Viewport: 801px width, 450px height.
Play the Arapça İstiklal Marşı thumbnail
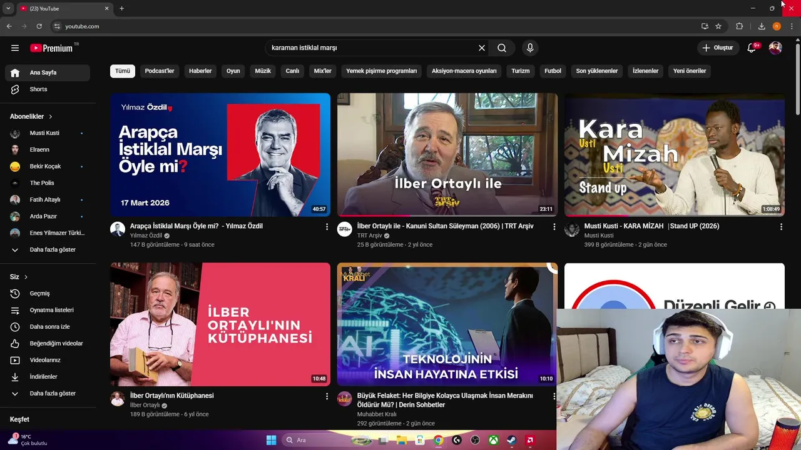coord(220,155)
